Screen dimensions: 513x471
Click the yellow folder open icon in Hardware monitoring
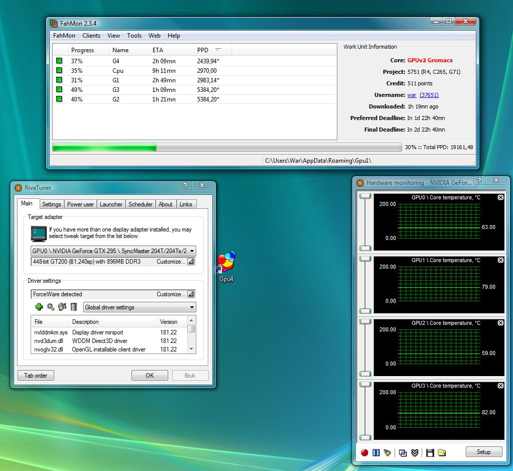tap(442, 452)
